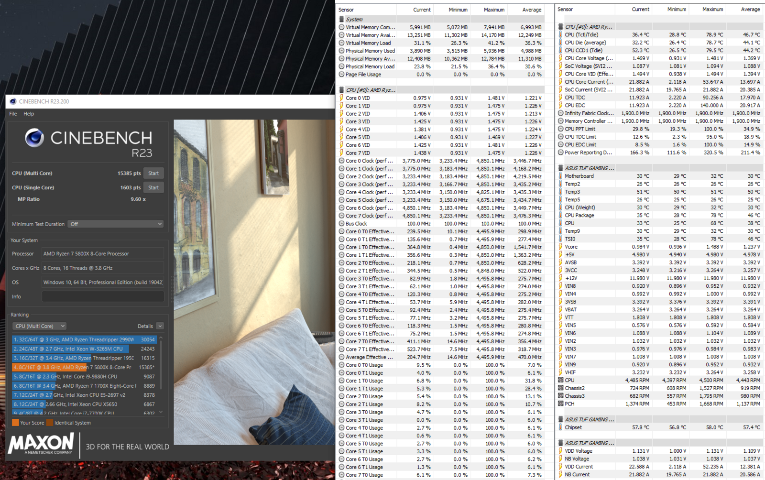Click the CPU fan RPM icon
This screenshot has height=480, width=765.
pos(560,380)
